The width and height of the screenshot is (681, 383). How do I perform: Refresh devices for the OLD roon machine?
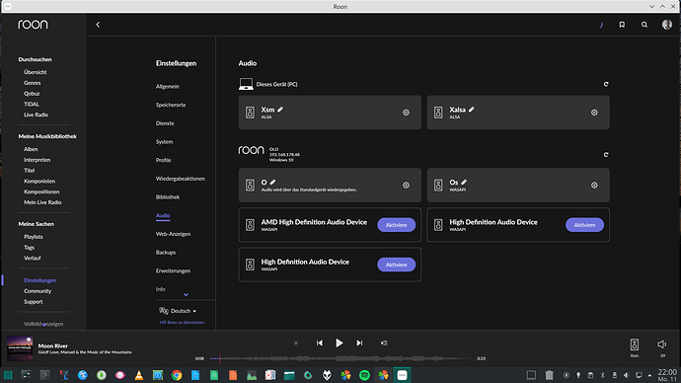(x=606, y=155)
